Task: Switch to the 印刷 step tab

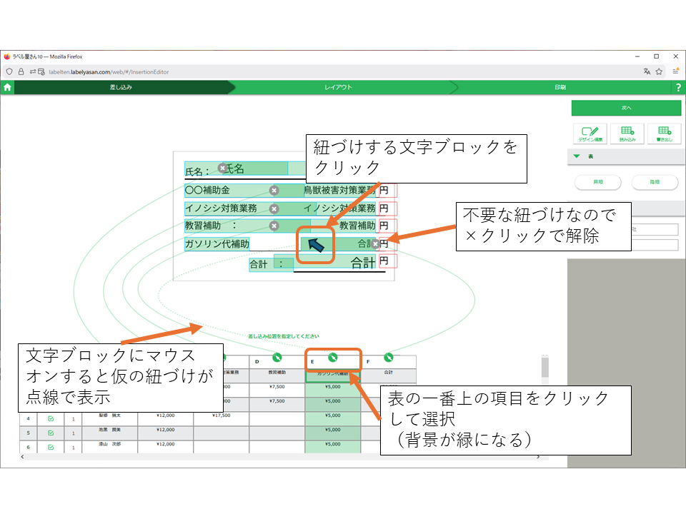Action: (560, 87)
